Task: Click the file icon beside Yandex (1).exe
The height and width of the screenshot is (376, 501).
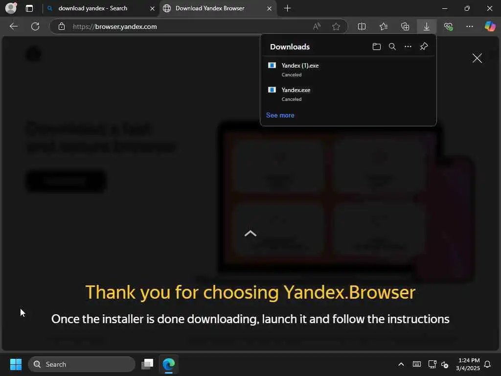Action: (x=272, y=65)
